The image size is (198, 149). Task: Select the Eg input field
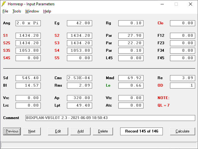(80, 23)
